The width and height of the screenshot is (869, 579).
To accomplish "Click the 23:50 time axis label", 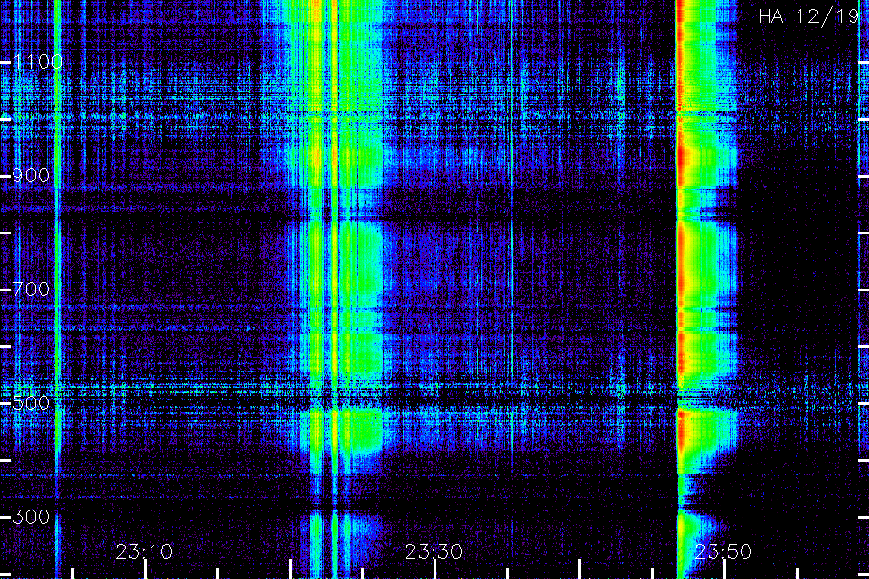I will (x=723, y=552).
